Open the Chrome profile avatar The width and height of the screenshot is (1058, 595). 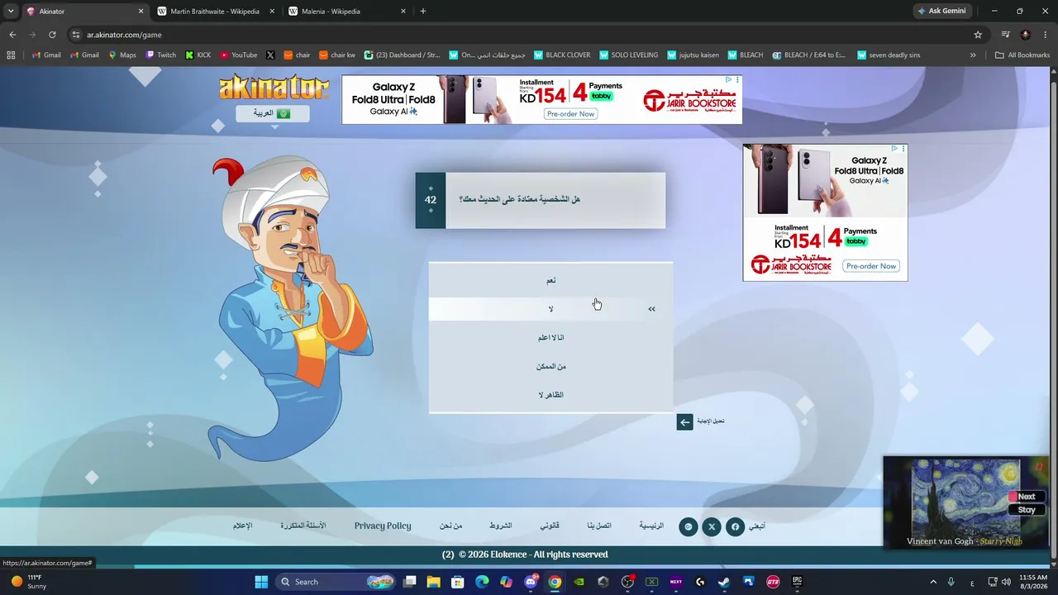coord(1026,35)
